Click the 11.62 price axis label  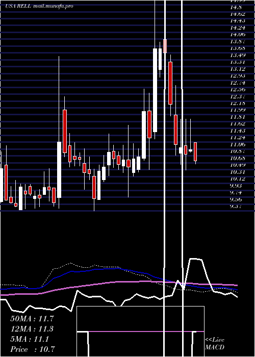[238, 123]
